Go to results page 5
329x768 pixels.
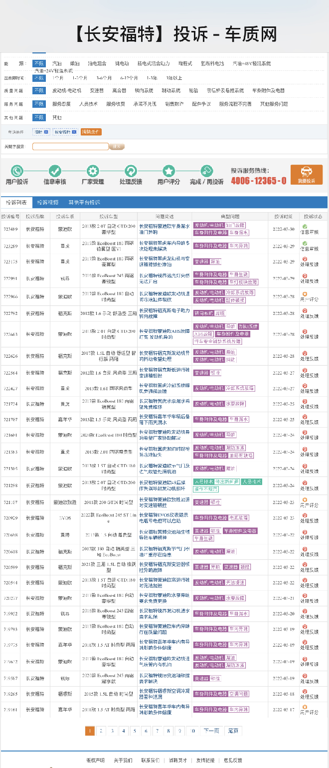(134, 731)
